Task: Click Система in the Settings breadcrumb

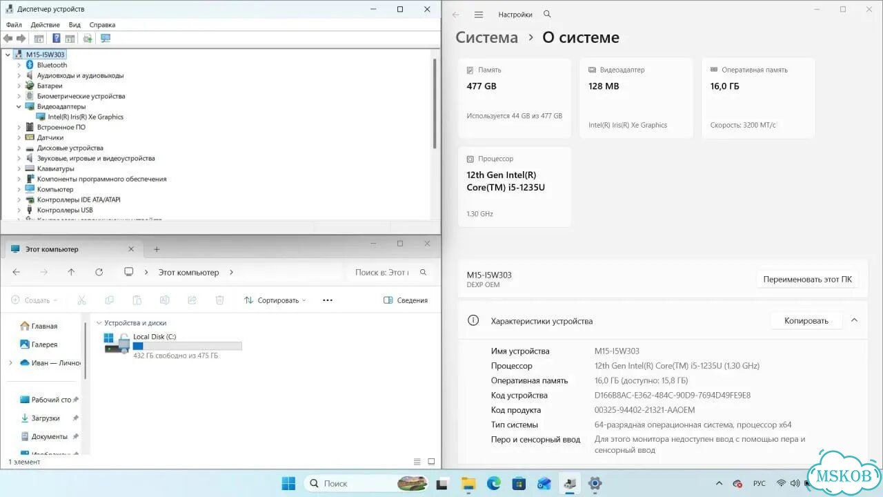Action: [x=486, y=37]
